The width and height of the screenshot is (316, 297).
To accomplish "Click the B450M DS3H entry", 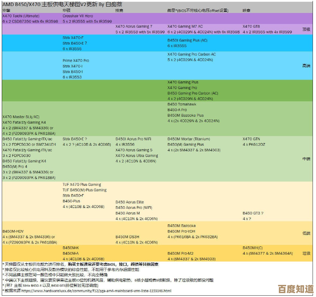I will (127, 237).
